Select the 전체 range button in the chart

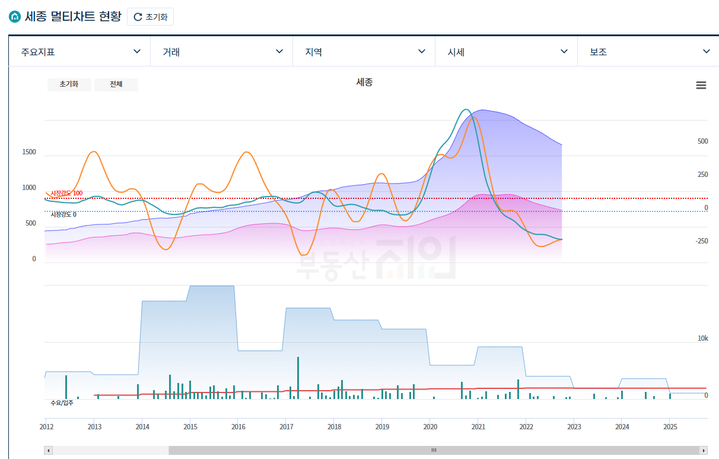[x=116, y=84]
